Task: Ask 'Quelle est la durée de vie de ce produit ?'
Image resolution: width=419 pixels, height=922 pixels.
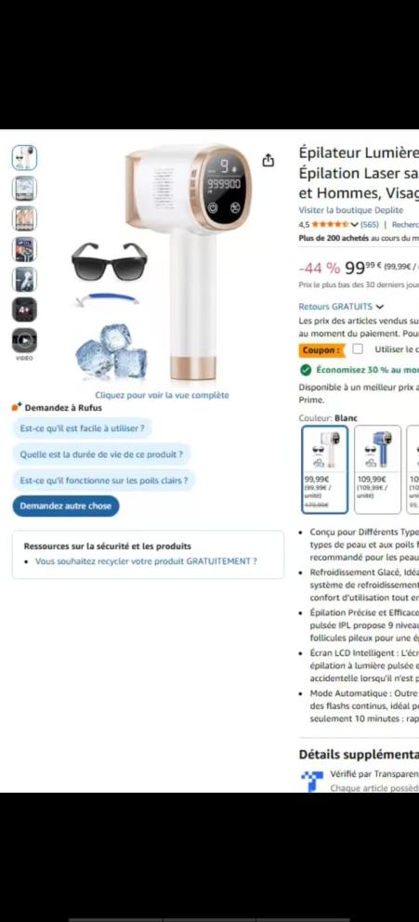Action: (x=101, y=454)
